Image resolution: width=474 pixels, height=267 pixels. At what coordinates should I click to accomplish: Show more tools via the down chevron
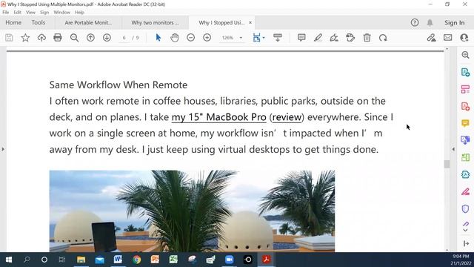coord(466,231)
